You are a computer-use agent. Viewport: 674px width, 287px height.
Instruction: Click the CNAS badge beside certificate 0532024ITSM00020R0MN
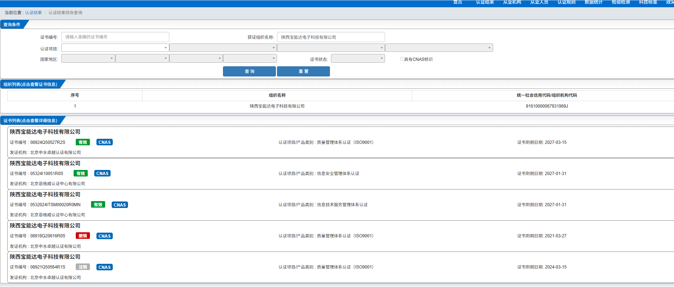coord(120,205)
